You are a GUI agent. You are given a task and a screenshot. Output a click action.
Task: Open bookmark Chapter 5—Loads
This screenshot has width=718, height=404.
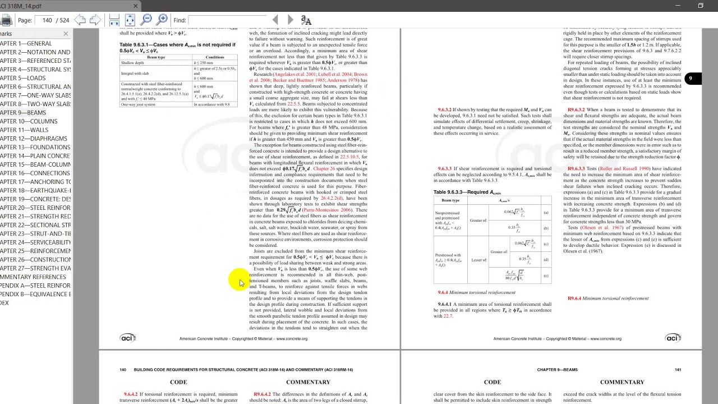(x=23, y=78)
